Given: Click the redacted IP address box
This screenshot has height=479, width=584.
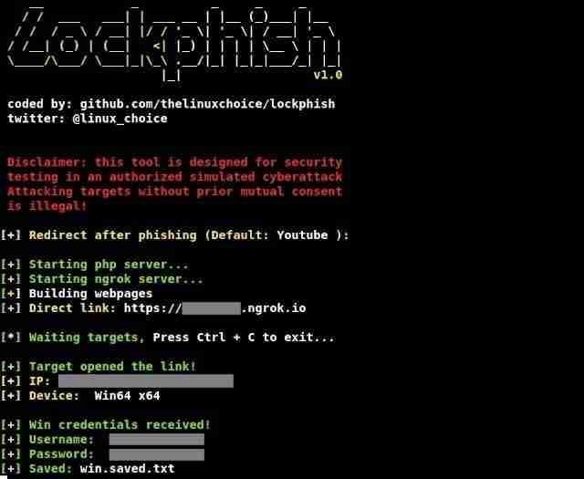Looking at the screenshot, I should 146,381.
